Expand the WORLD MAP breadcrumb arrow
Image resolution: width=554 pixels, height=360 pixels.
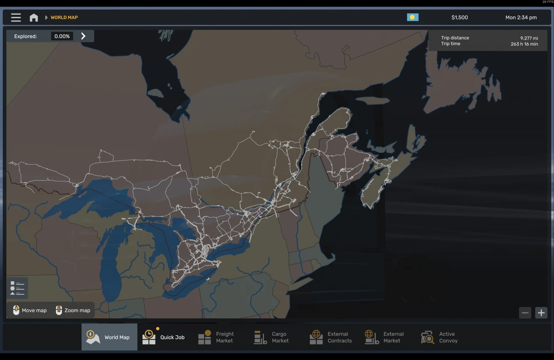[46, 17]
